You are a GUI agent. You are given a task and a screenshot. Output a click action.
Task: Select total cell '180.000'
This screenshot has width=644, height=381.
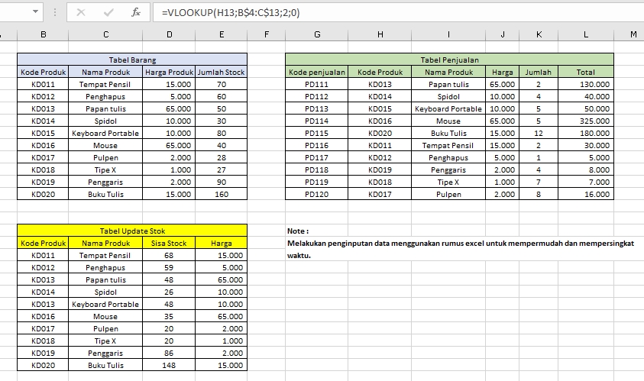586,133
